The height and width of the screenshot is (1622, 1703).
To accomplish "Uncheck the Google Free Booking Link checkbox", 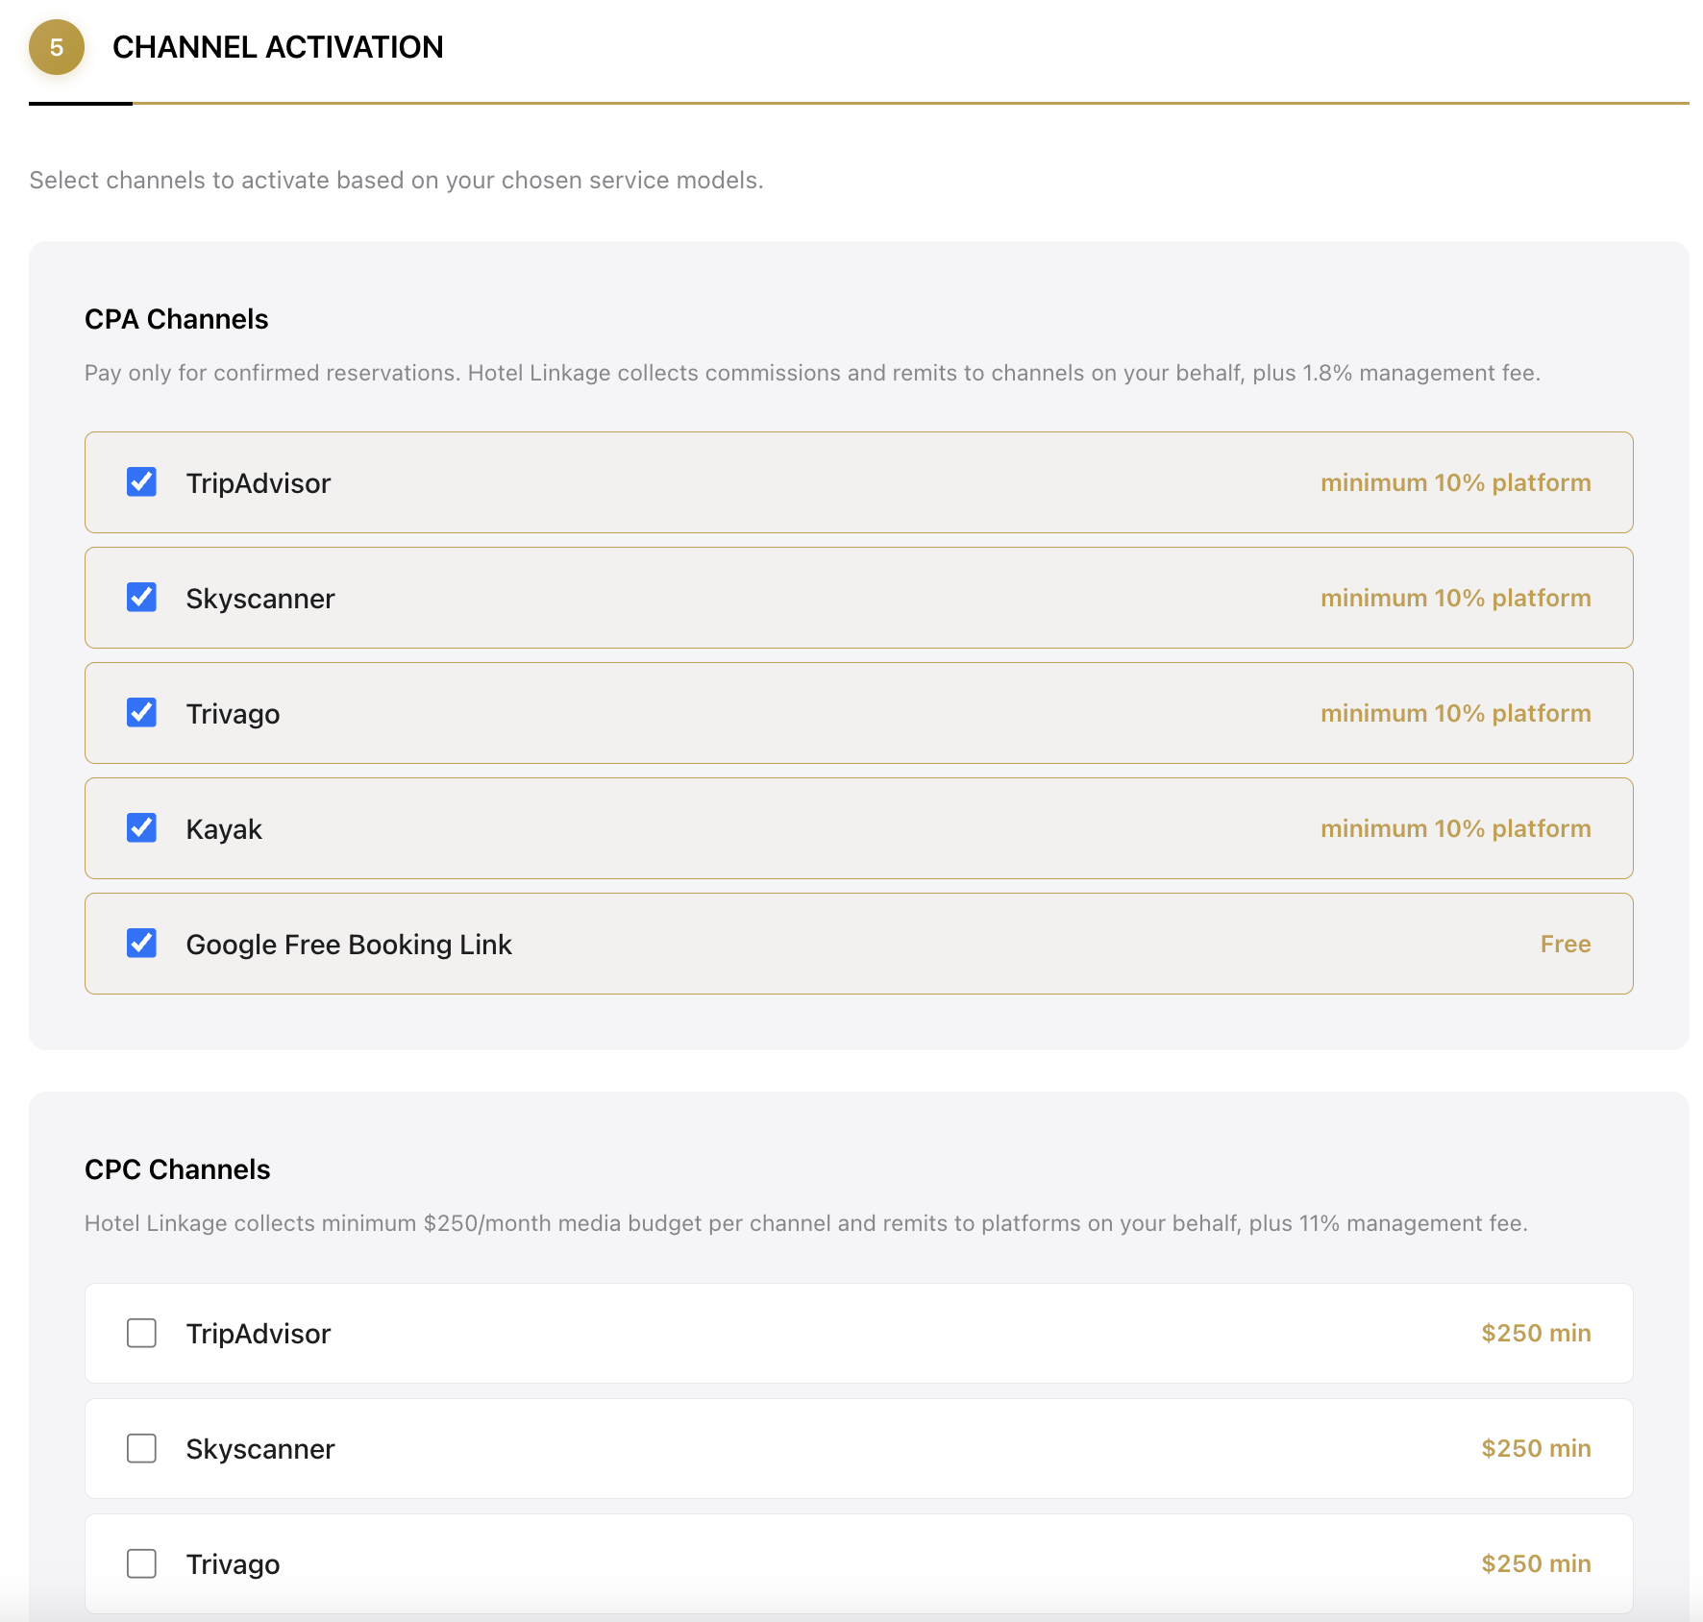I will click(141, 943).
